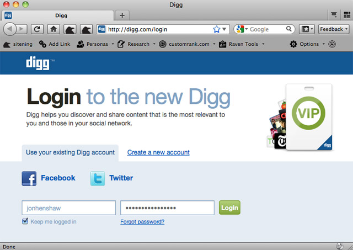Viewport: 353px width, 250px height.
Task: Toggle the Keep me logged in checkbox
Action: tap(25, 221)
